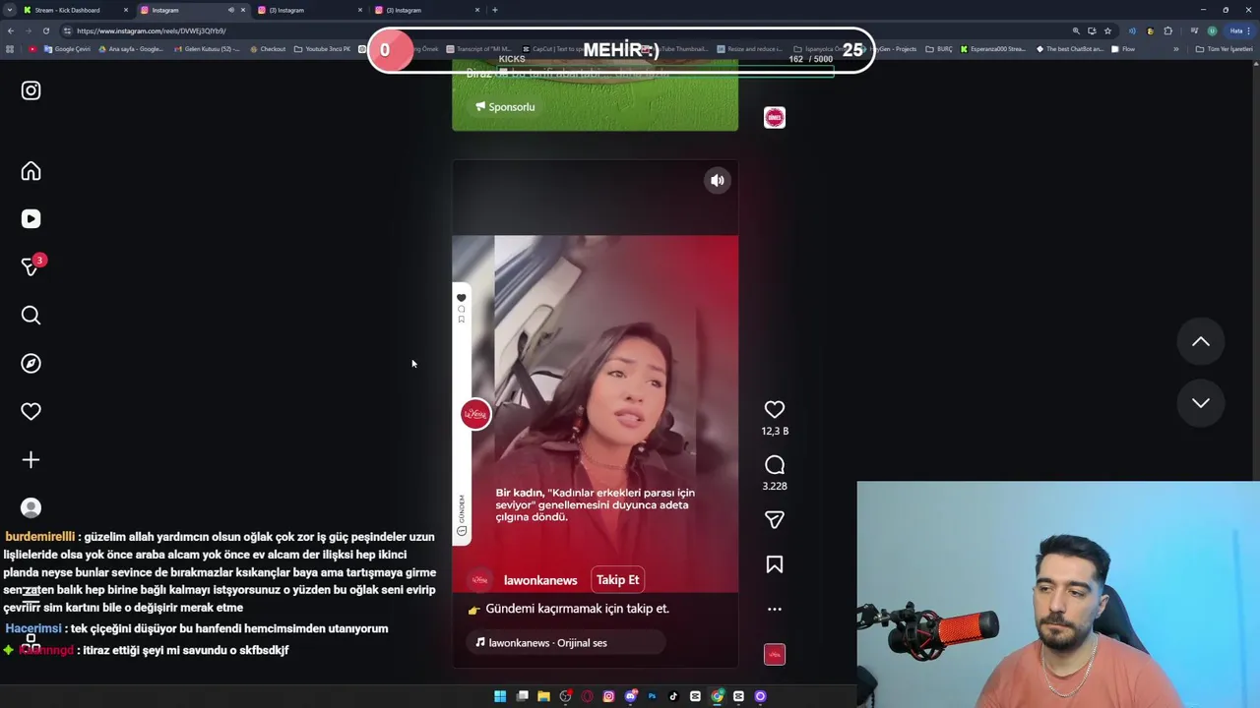Click chat username burdemirellli
The width and height of the screenshot is (1260, 708).
(x=39, y=537)
